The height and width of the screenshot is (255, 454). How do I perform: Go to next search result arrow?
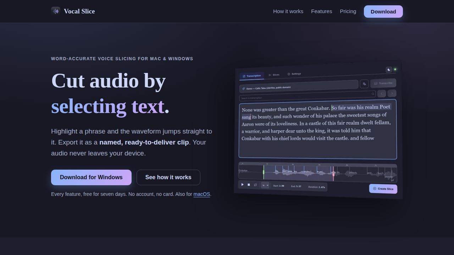(x=392, y=93)
